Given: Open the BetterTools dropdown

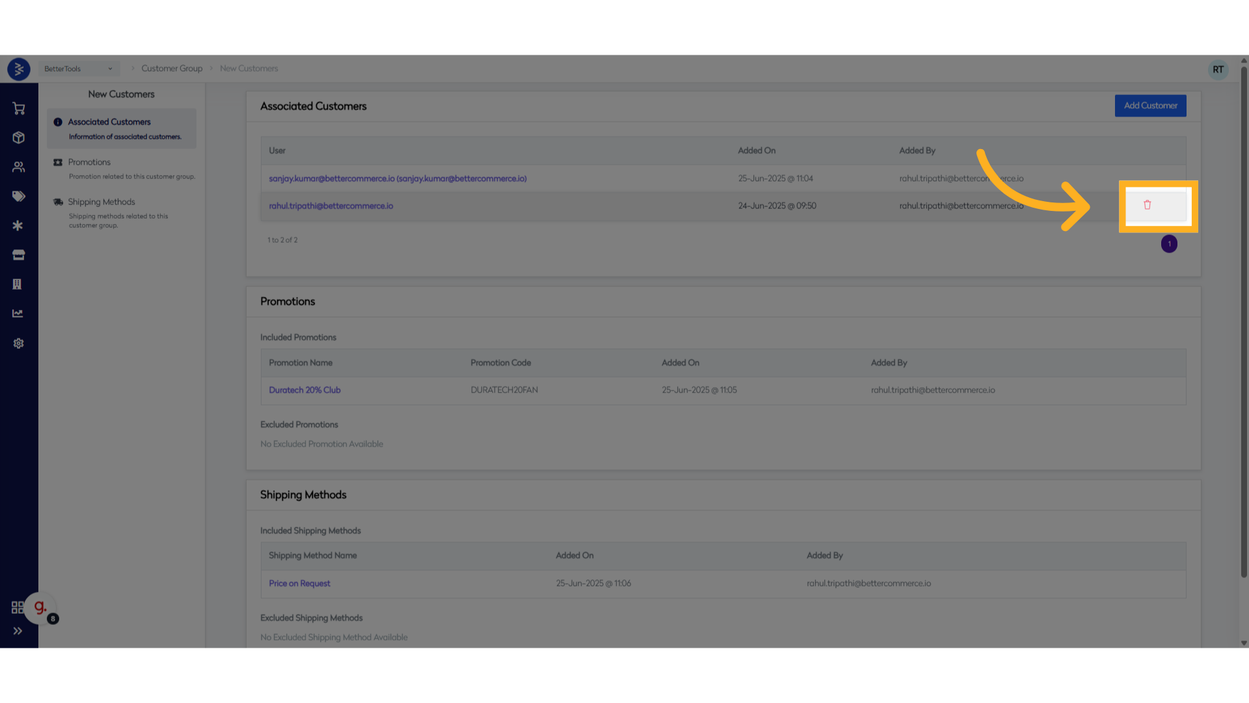Looking at the screenshot, I should coord(78,69).
